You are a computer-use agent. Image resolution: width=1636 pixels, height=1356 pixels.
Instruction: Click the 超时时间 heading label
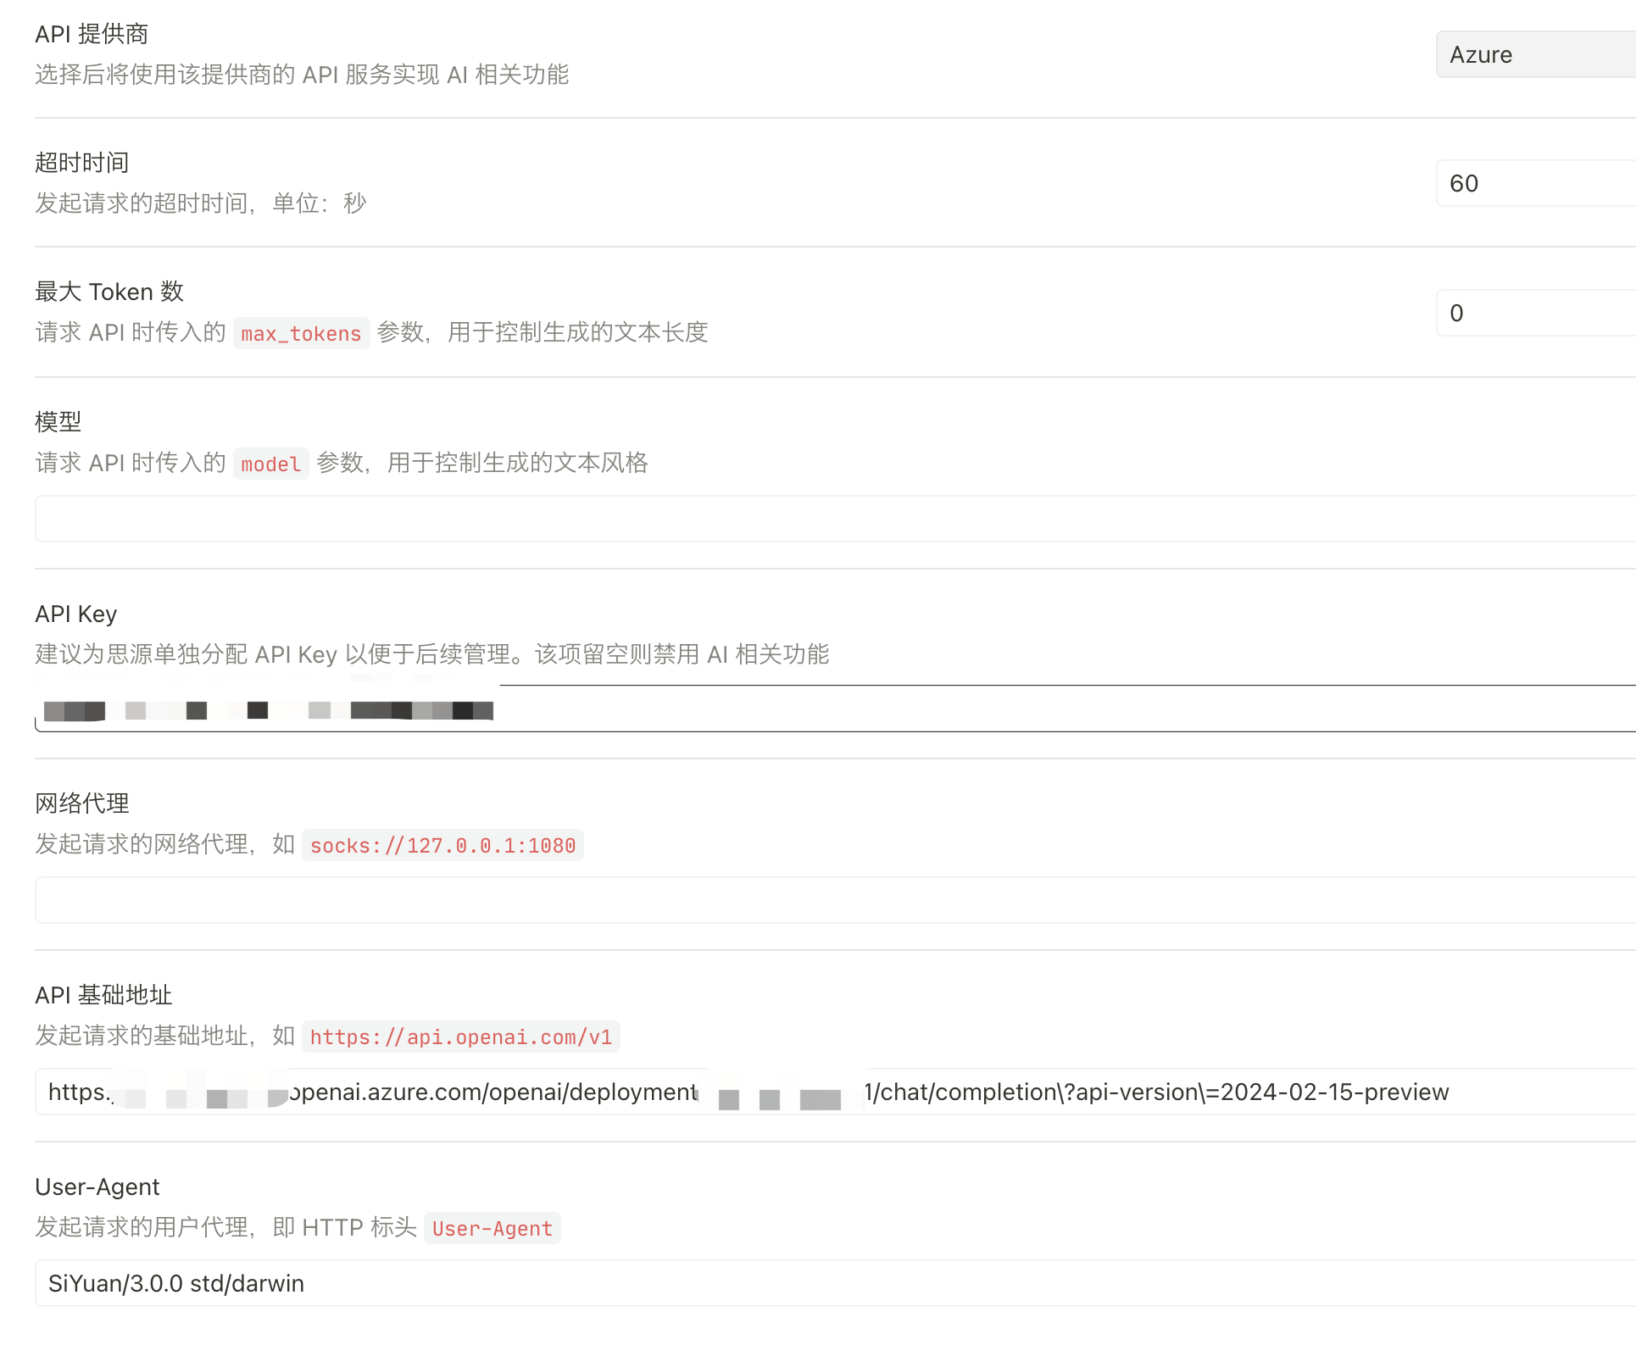[x=81, y=163]
